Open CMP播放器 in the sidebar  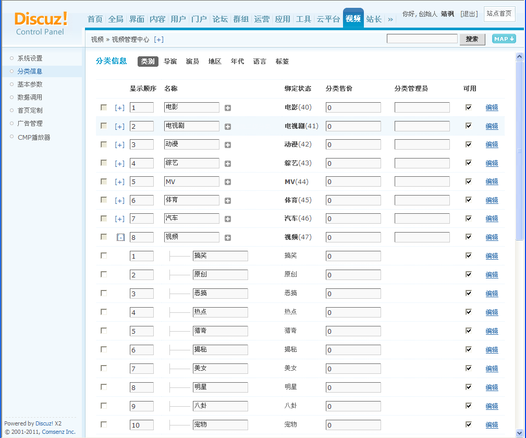pyautogui.click(x=34, y=138)
